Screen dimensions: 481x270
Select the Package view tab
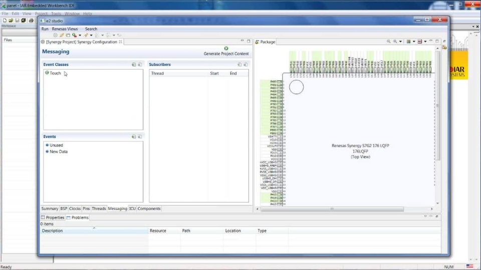[265, 41]
